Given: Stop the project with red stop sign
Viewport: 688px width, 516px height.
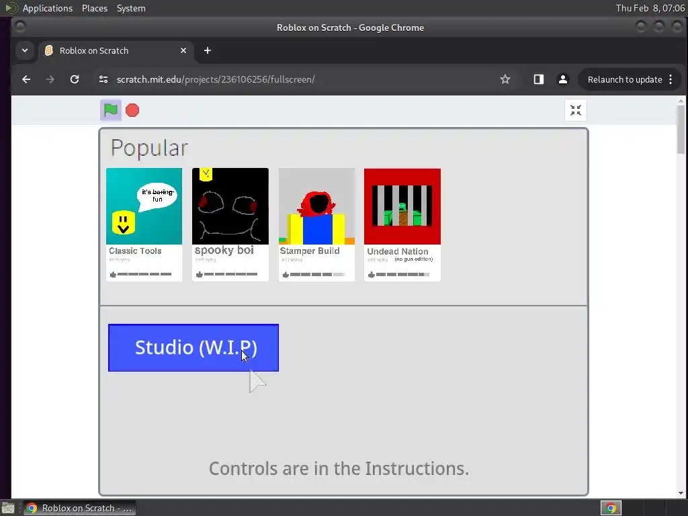Looking at the screenshot, I should coord(132,110).
